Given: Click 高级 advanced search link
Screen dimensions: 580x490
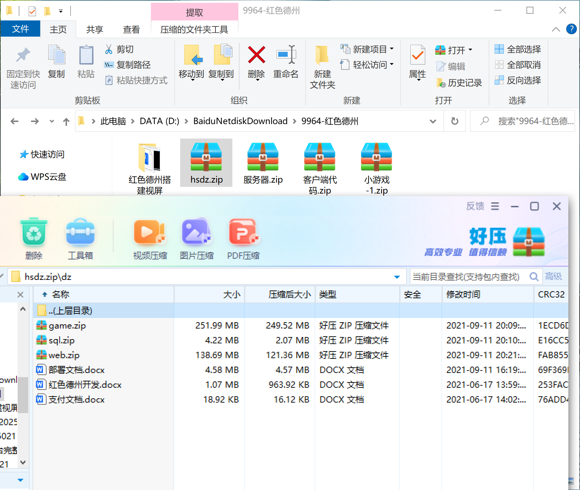Looking at the screenshot, I should (554, 277).
